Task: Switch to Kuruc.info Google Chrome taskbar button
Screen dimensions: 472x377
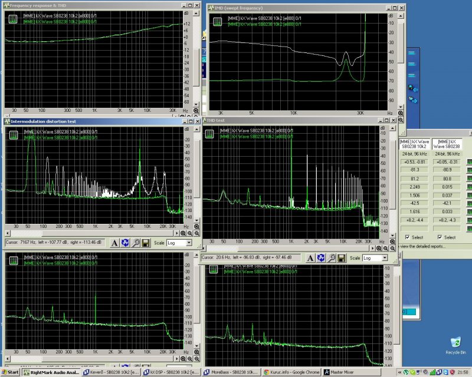Action: pos(291,372)
